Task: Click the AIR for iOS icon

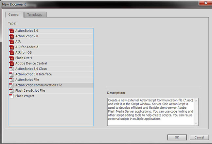Action: coord(11,52)
